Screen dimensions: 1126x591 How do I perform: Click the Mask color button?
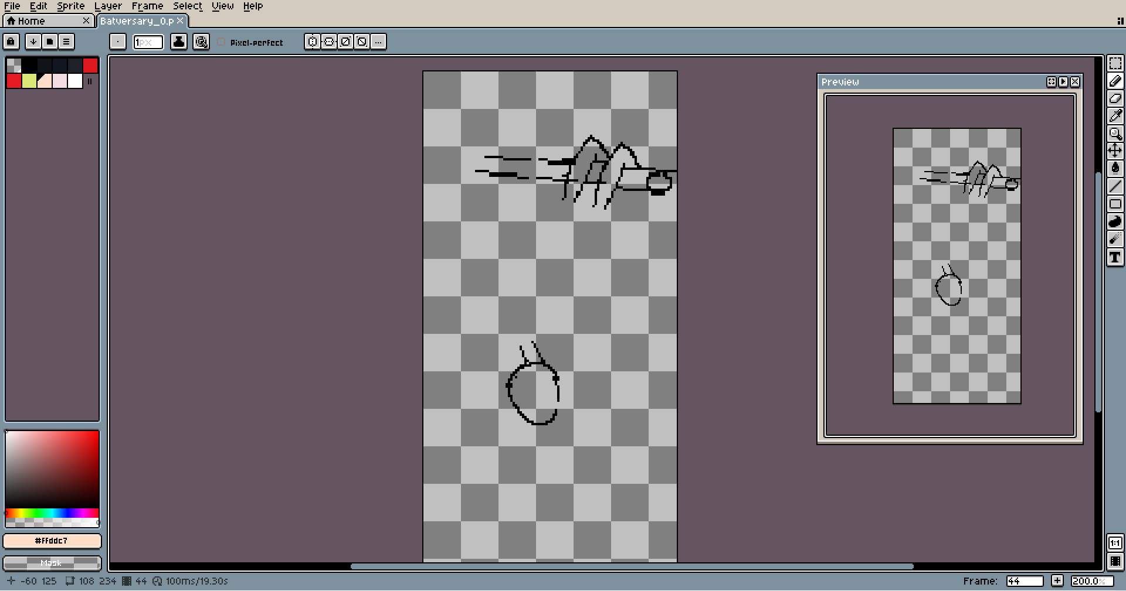(52, 563)
